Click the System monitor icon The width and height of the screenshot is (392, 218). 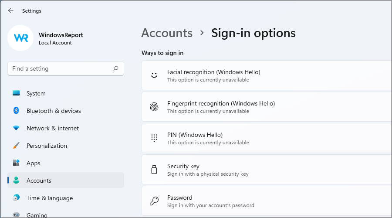16,93
